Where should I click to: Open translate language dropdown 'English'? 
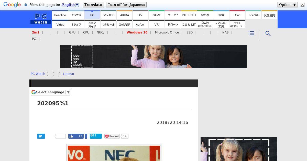[70, 5]
